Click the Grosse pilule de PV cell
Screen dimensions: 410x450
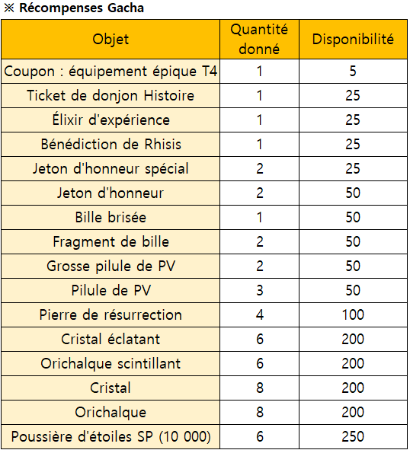(111, 266)
